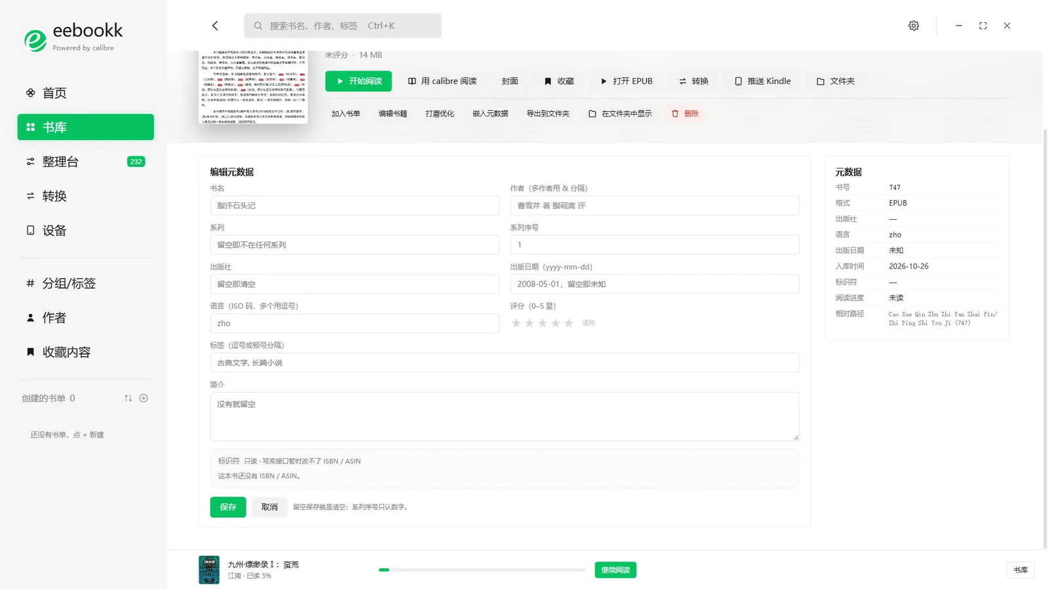Click the 文件夹 folder button
Viewport: 1048px width, 589px height.
pos(835,81)
